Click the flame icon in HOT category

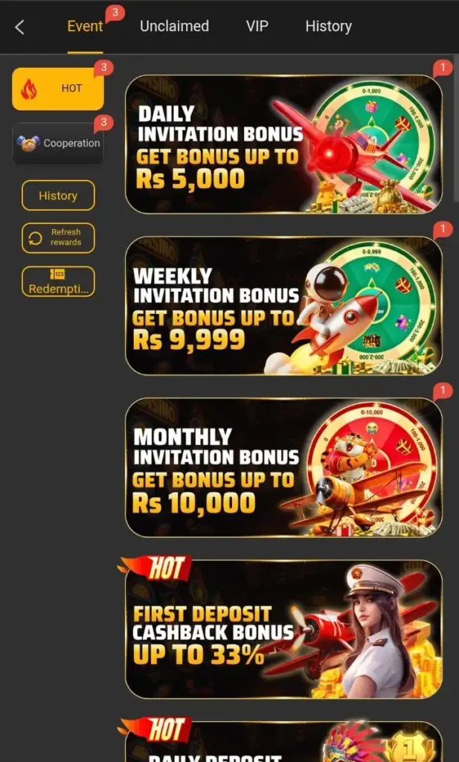pos(29,89)
